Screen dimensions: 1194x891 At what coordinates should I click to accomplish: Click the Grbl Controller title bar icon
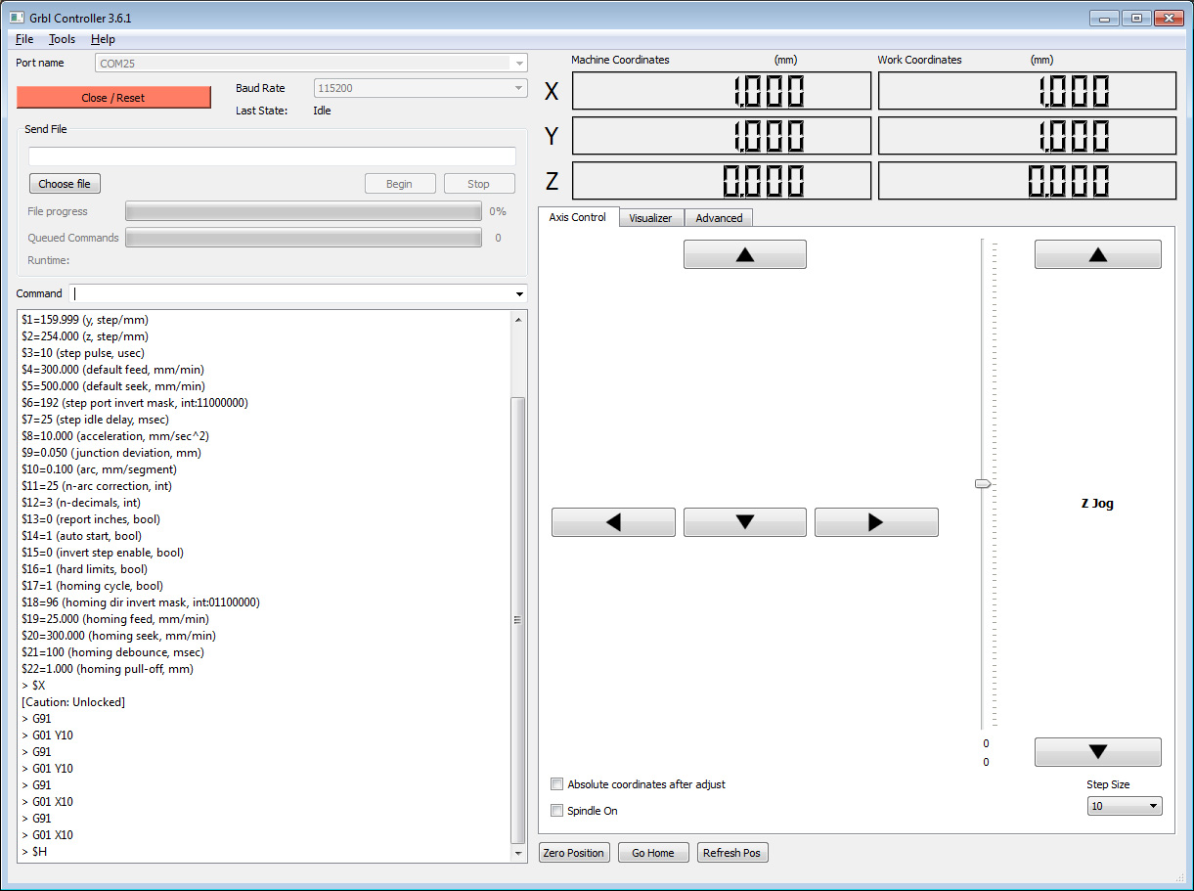click(x=17, y=18)
